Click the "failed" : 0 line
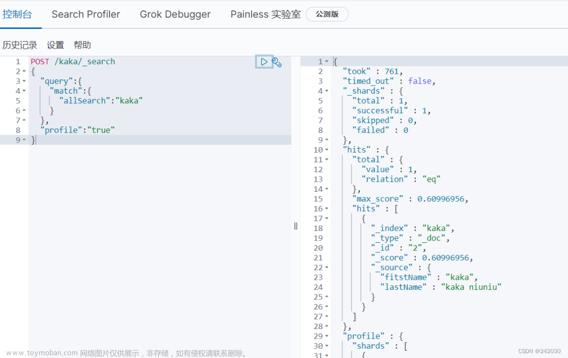568x358 pixels. tap(380, 130)
